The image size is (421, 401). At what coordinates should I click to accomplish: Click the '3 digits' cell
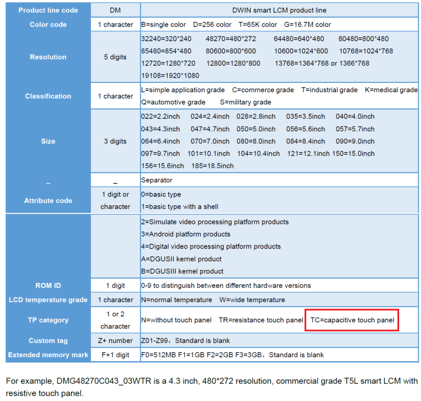[115, 141]
